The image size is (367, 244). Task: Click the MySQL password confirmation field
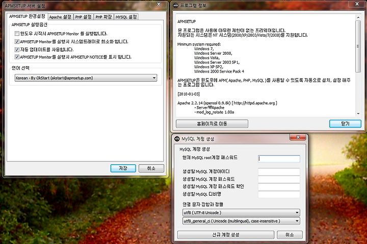pos(279,187)
